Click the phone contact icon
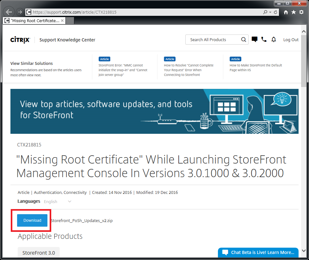 [x=264, y=40]
